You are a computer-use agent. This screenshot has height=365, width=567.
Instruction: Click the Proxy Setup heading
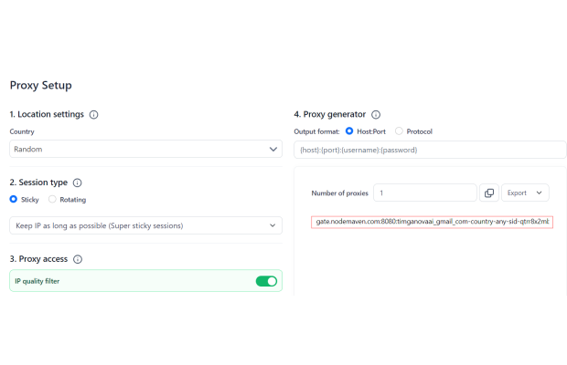click(40, 85)
